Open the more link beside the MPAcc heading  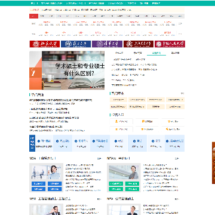tap(177, 159)
